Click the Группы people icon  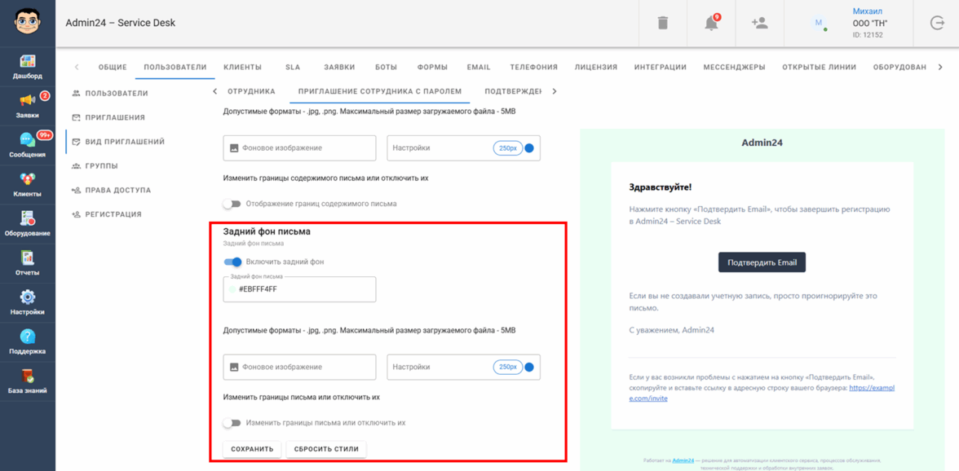coord(77,166)
